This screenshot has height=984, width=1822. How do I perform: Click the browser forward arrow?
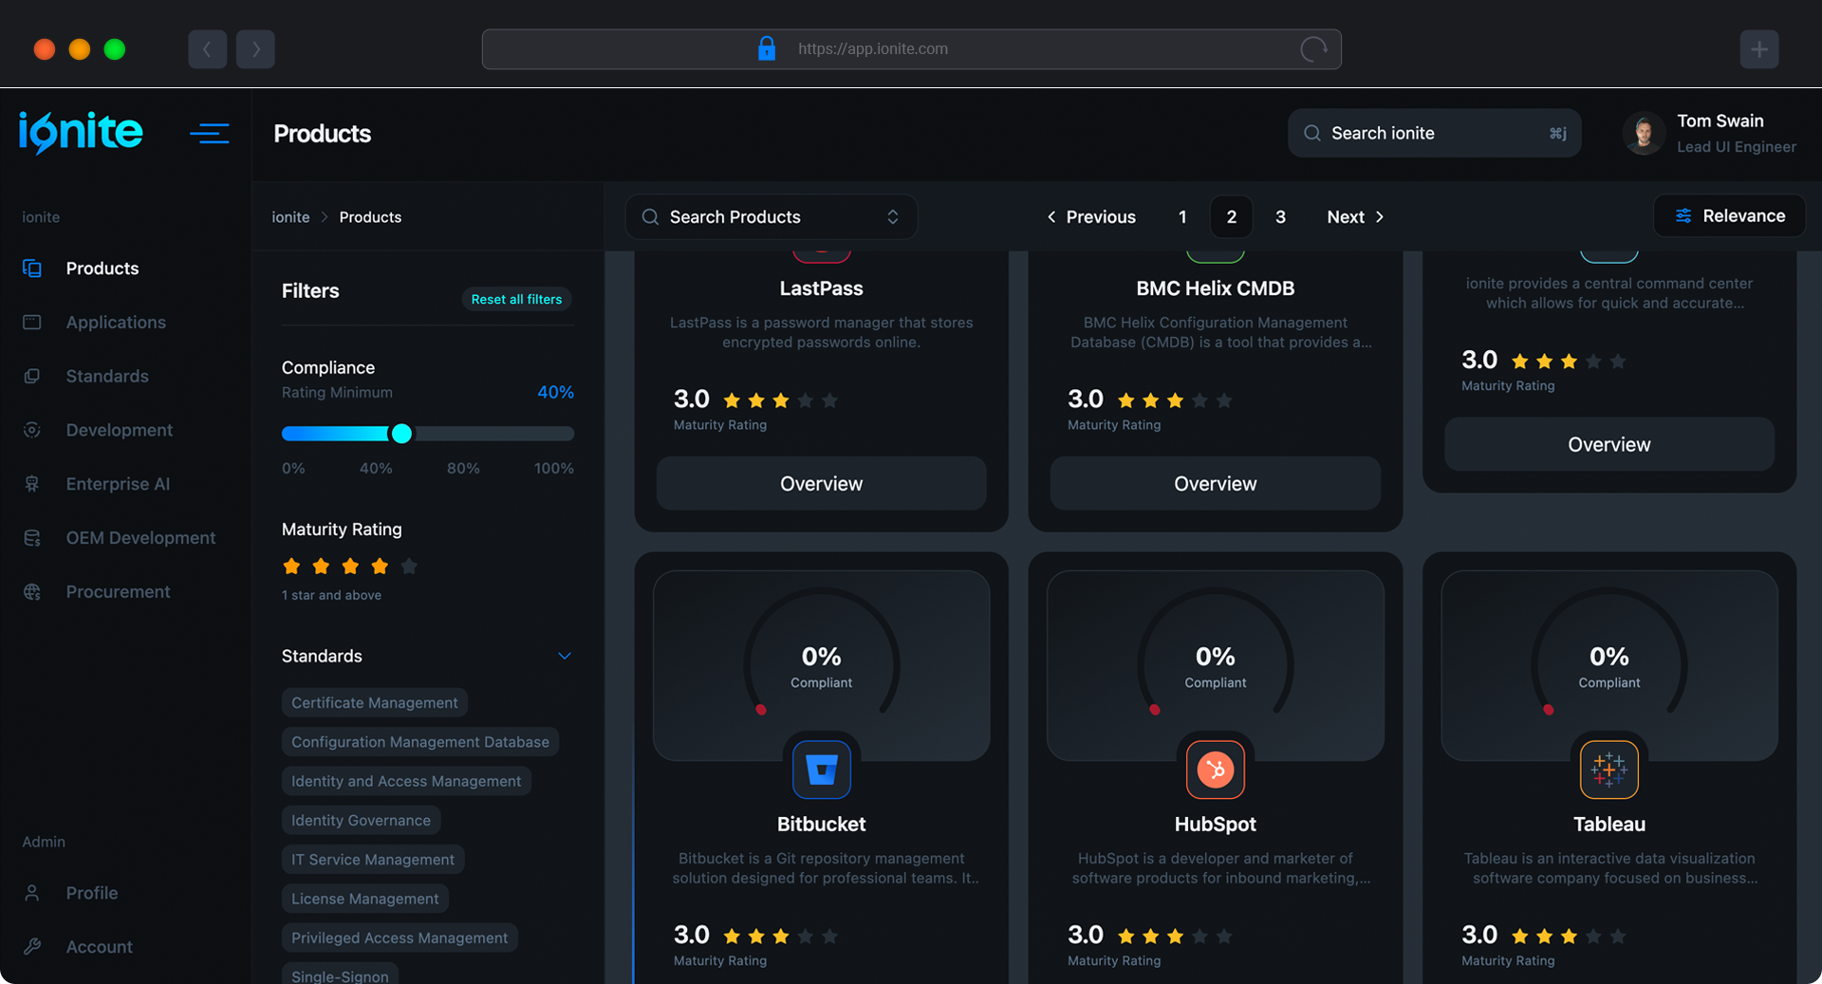coord(255,49)
